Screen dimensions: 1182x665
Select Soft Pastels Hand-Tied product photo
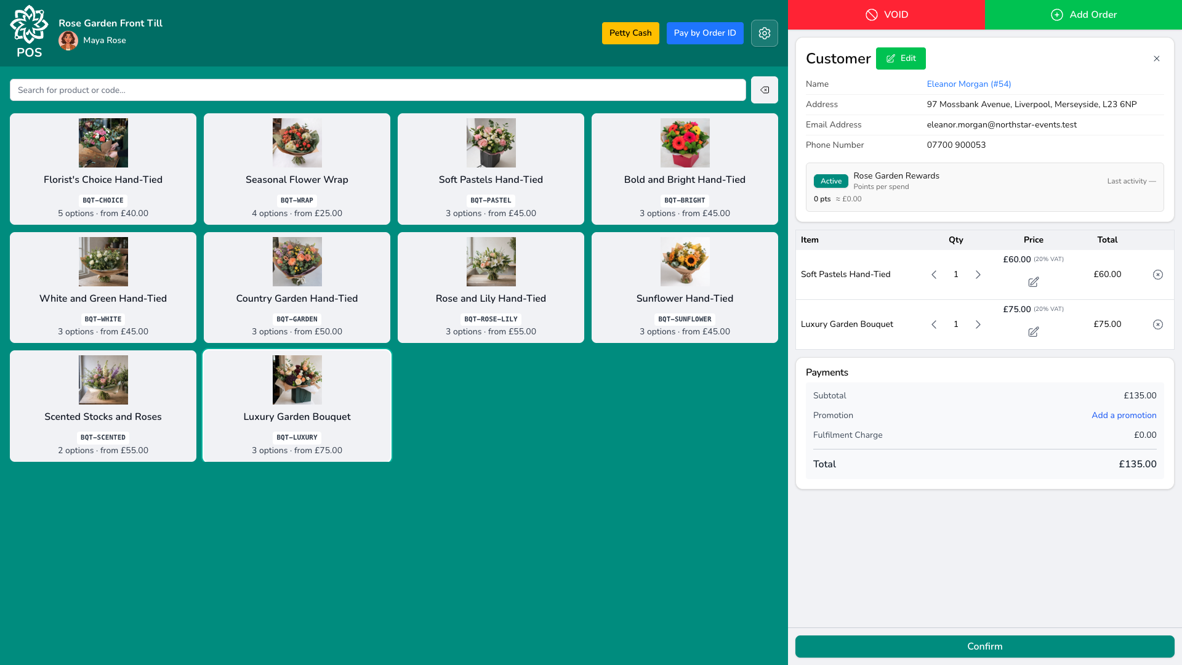pyautogui.click(x=491, y=143)
